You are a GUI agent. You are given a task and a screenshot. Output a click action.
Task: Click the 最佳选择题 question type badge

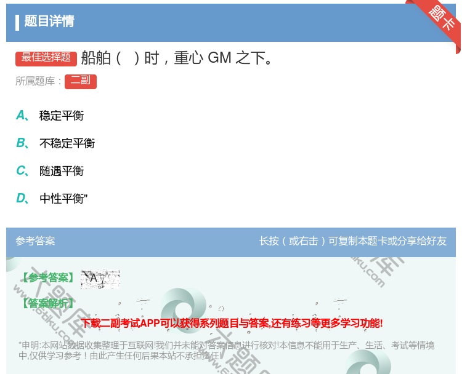tap(46, 58)
